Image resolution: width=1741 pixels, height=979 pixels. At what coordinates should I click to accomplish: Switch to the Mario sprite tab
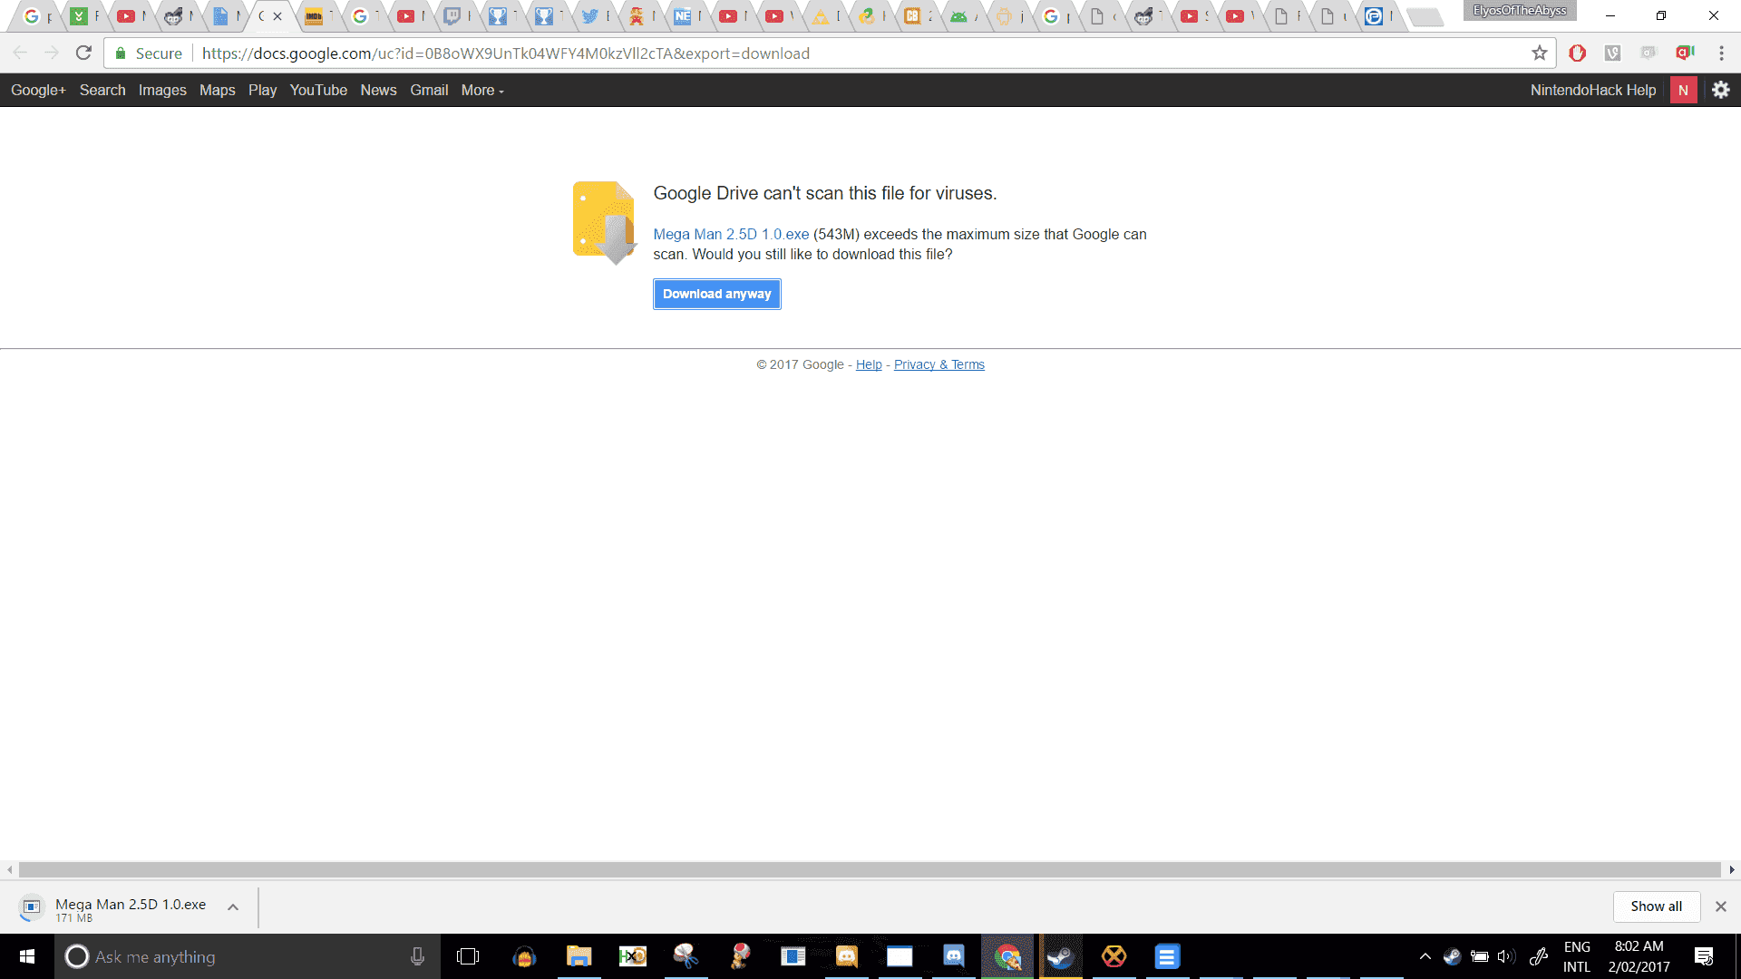pyautogui.click(x=640, y=16)
